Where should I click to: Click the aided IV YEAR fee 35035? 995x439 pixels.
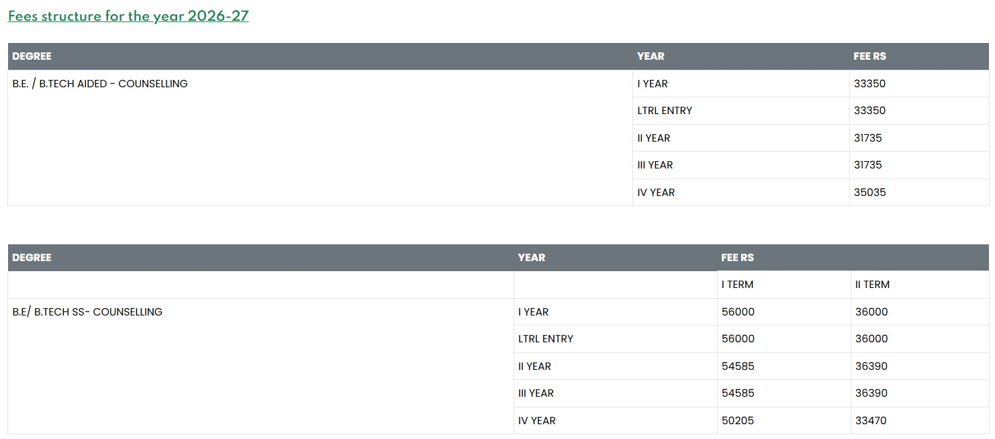[x=869, y=193]
